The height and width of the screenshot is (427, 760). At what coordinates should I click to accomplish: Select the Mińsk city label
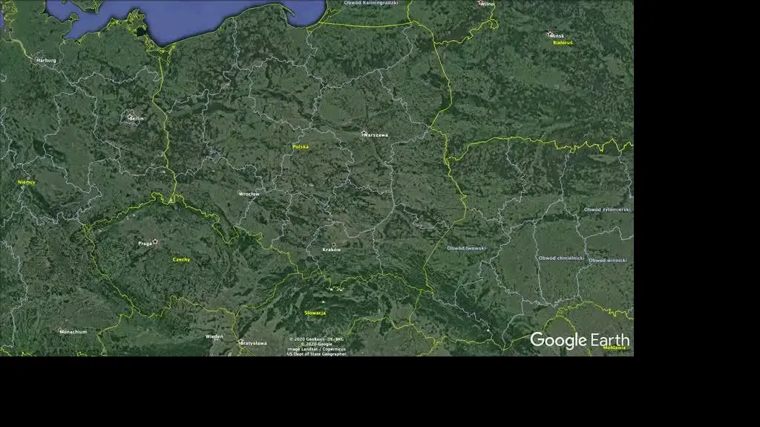coord(557,36)
